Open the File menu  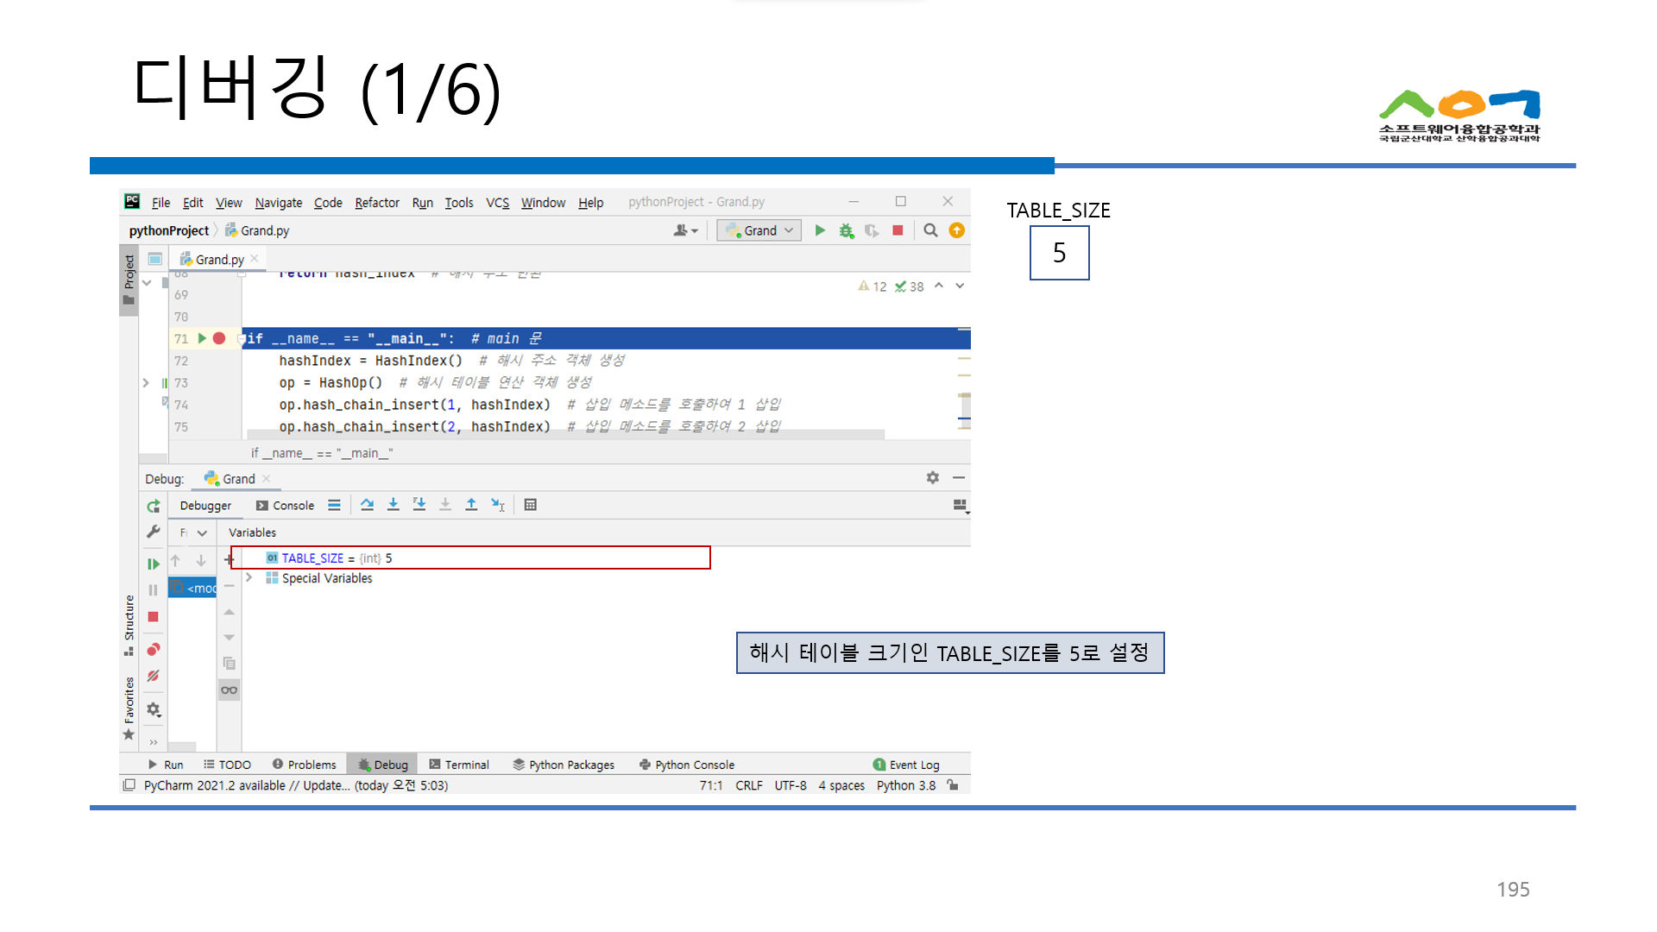tap(161, 202)
